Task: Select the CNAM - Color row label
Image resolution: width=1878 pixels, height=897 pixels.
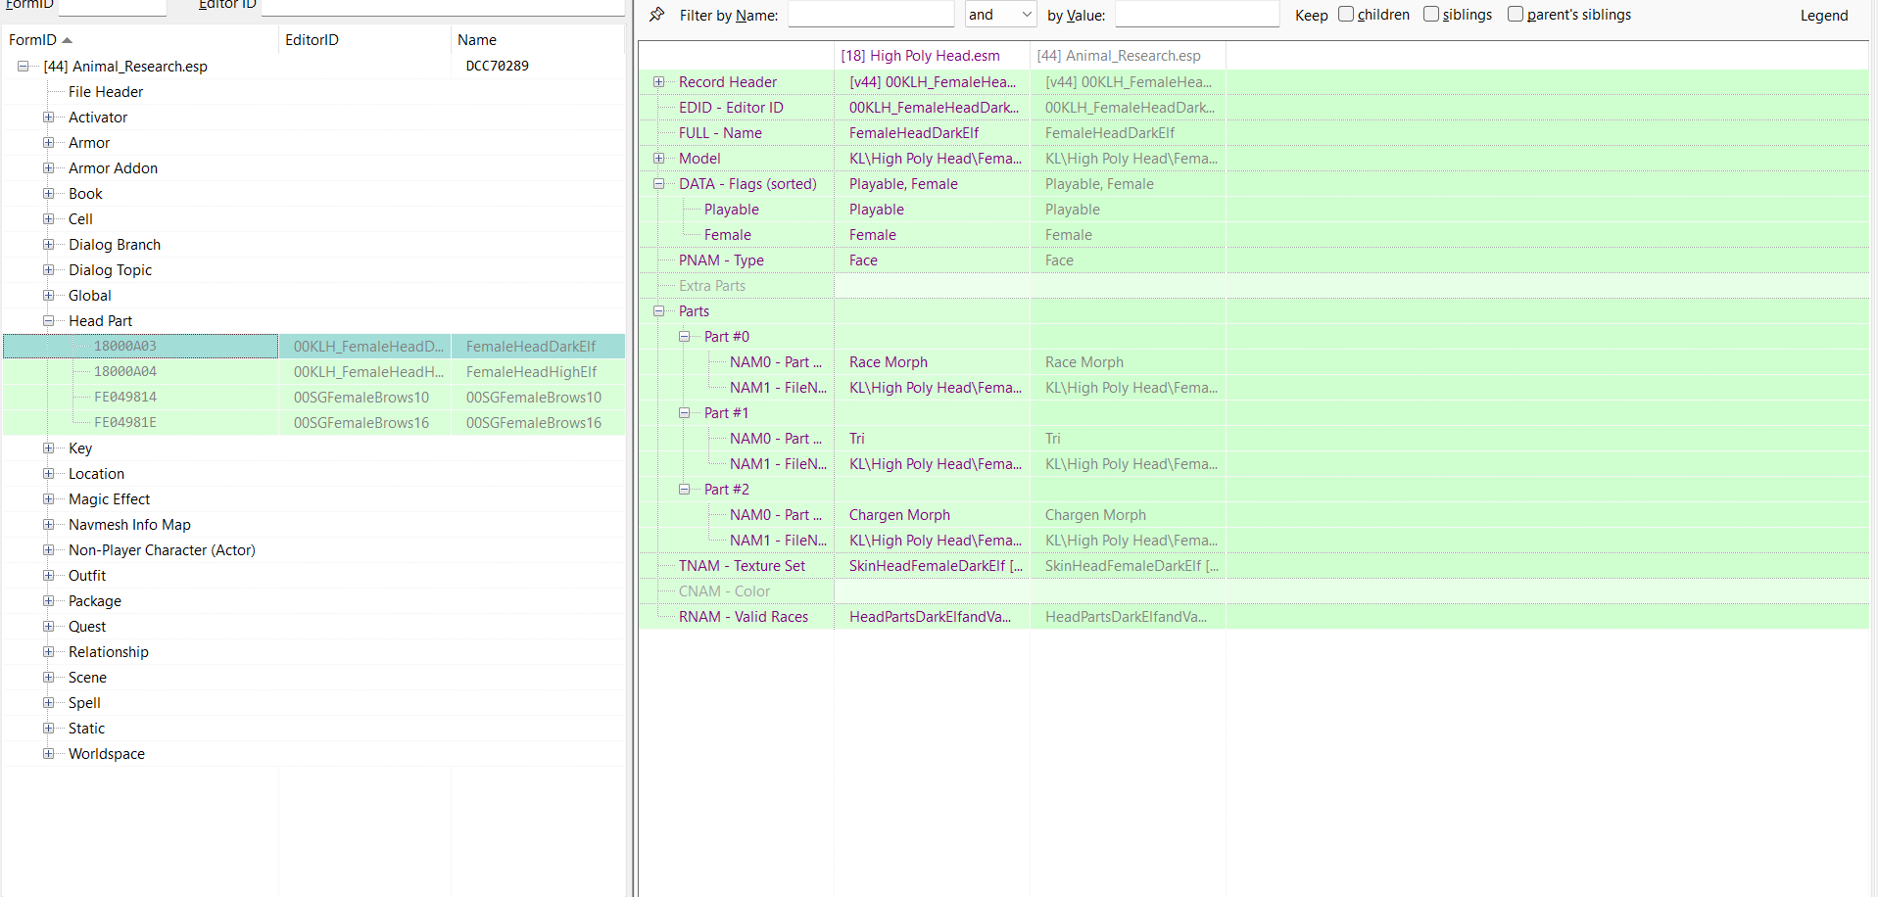Action: pos(724,591)
